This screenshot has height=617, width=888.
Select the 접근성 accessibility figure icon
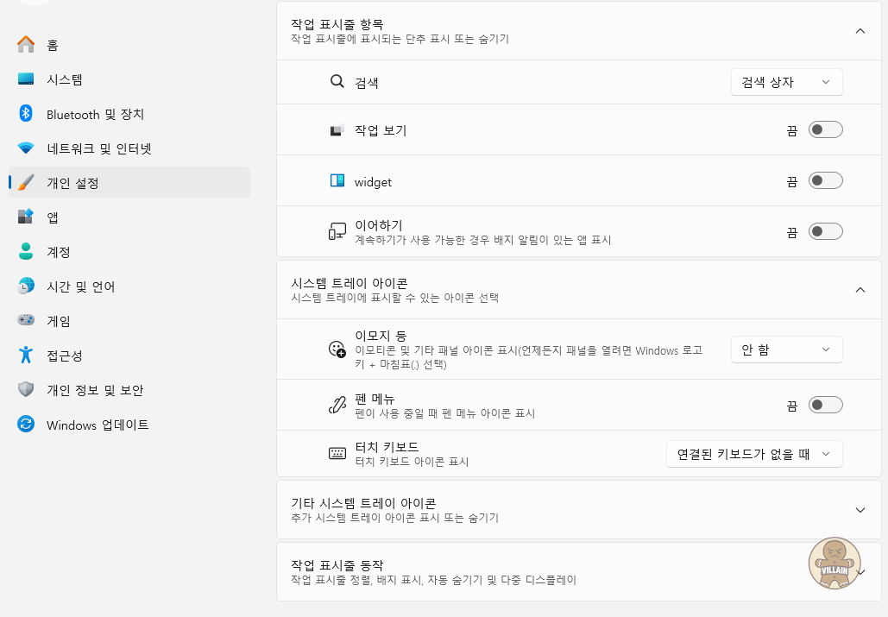point(26,355)
